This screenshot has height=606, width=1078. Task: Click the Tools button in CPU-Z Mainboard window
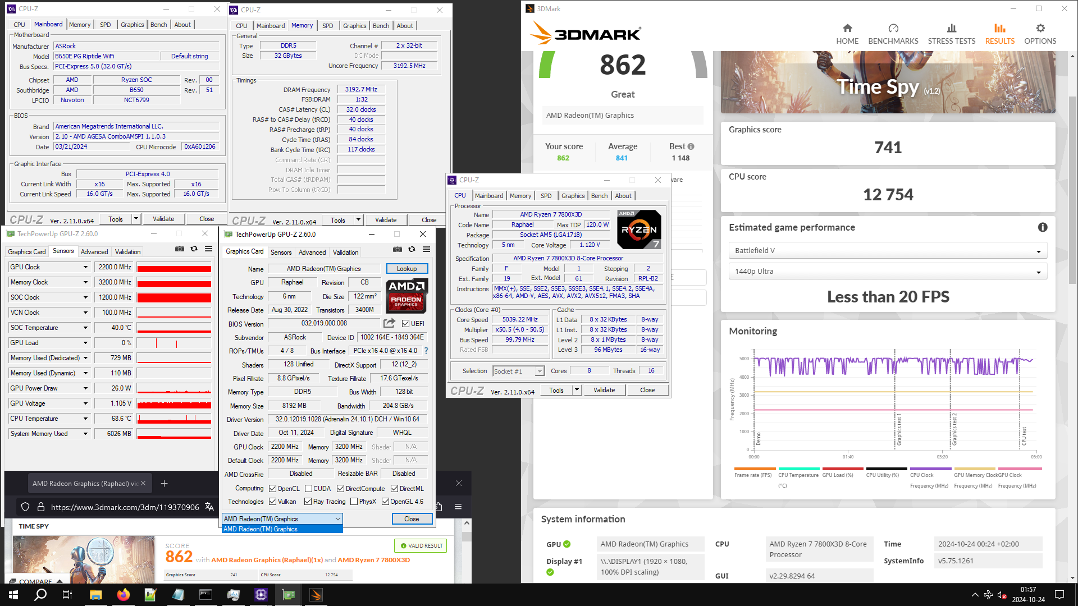(116, 219)
